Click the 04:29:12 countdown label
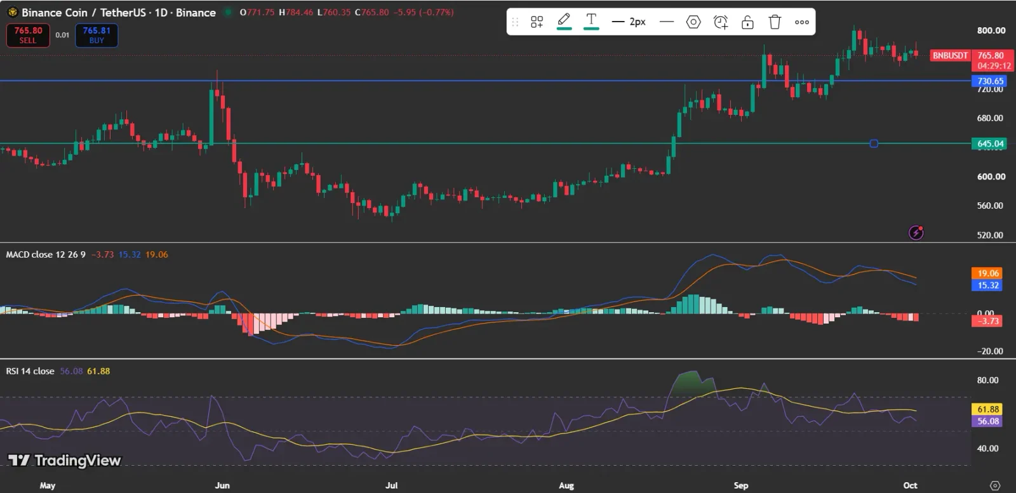 (x=994, y=66)
